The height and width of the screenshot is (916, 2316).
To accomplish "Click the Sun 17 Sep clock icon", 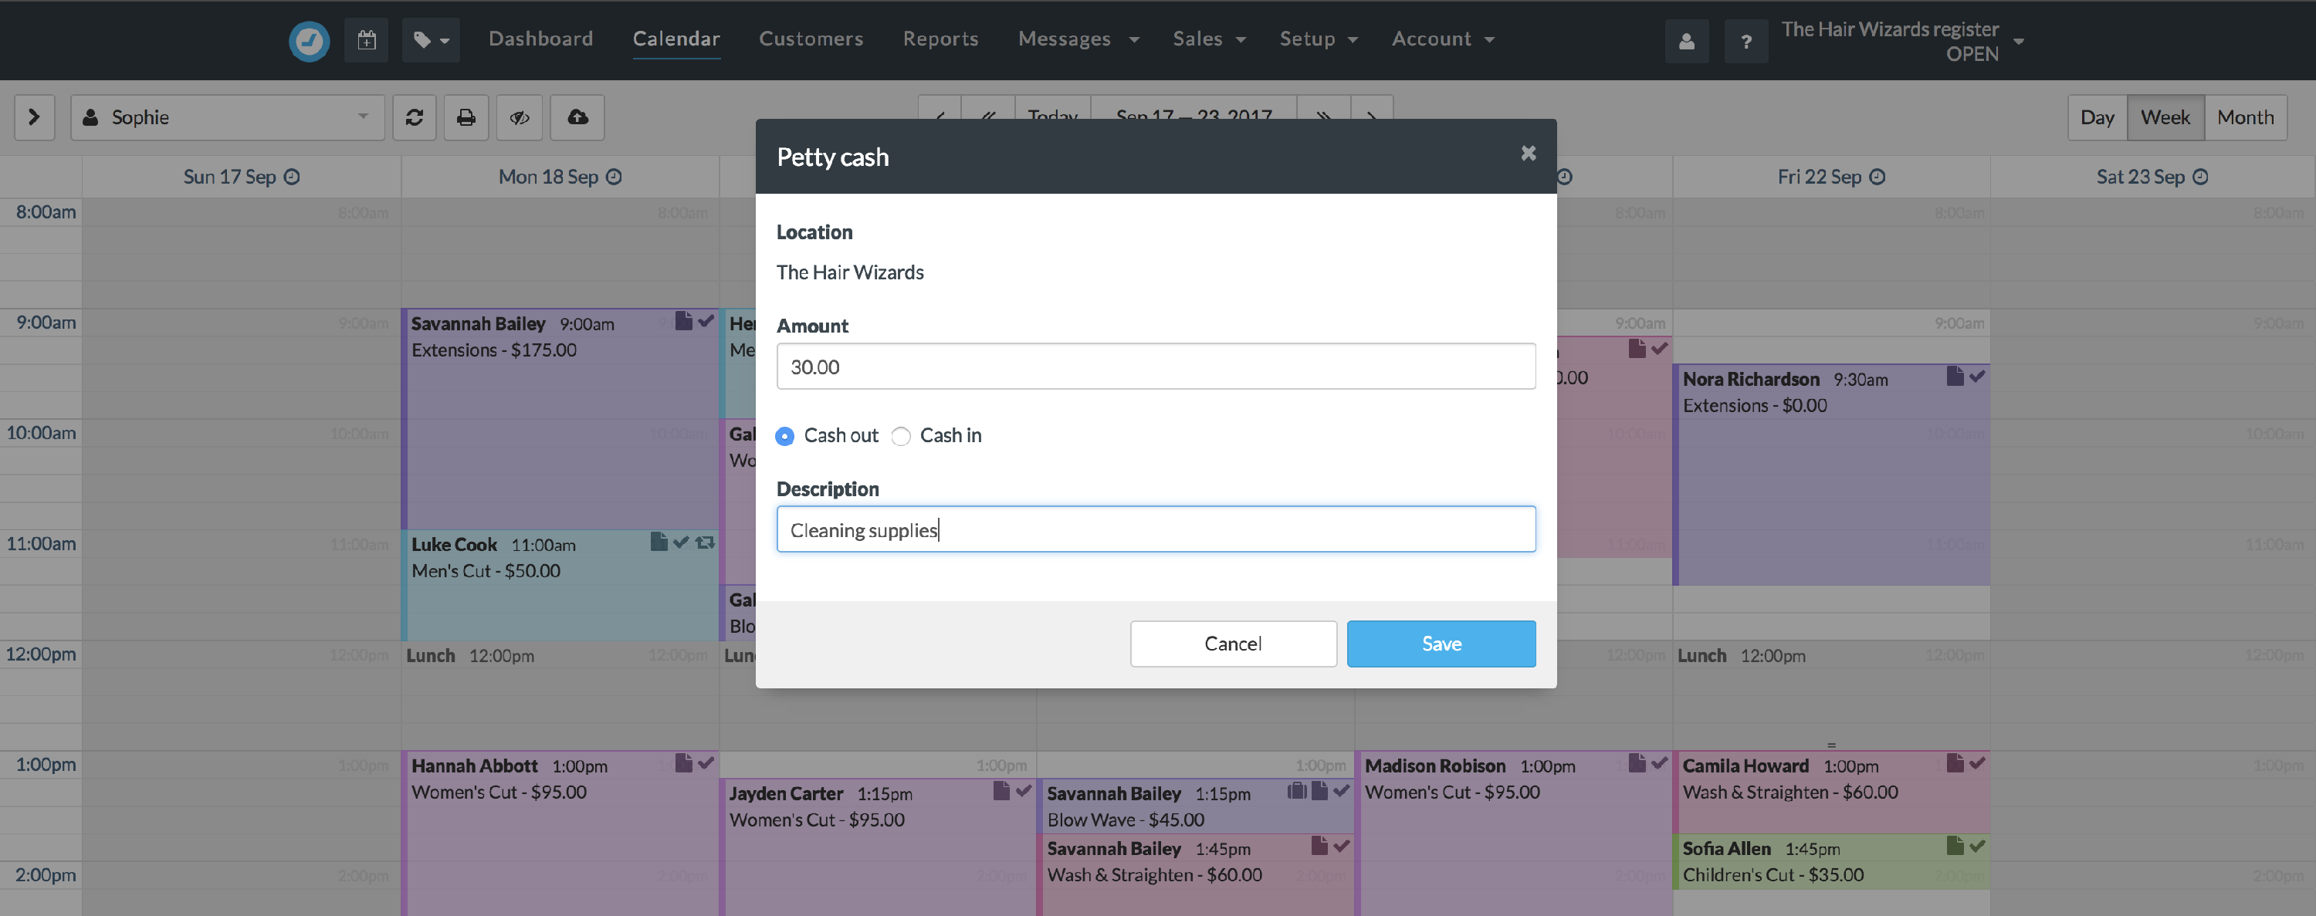I will click(292, 177).
